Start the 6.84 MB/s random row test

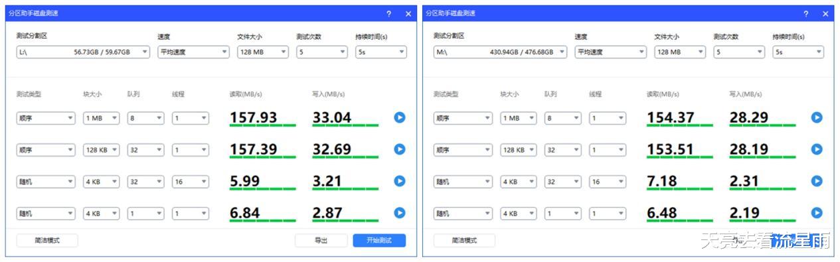tap(399, 213)
